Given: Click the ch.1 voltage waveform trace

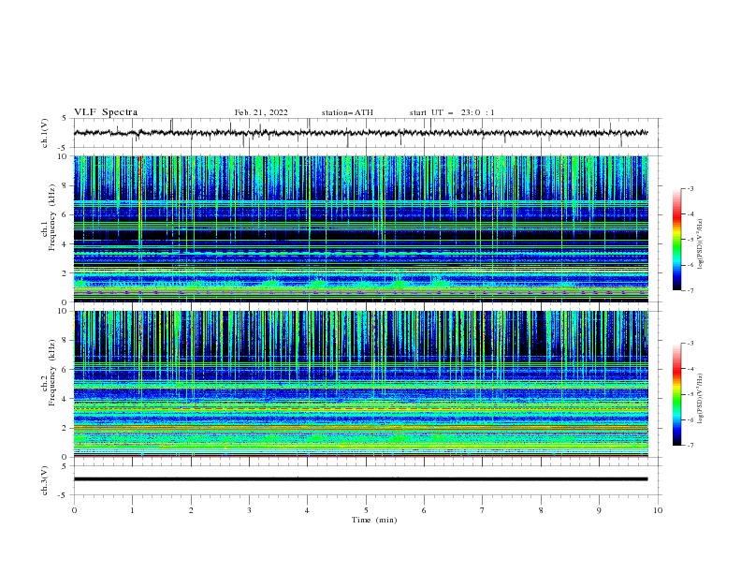Looking at the screenshot, I should click(360, 133).
